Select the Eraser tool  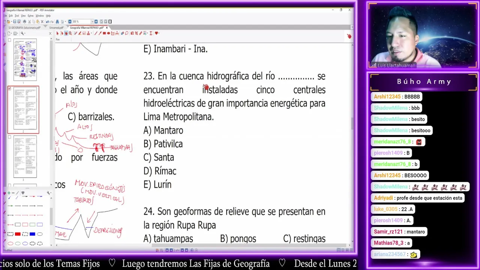click(x=122, y=33)
